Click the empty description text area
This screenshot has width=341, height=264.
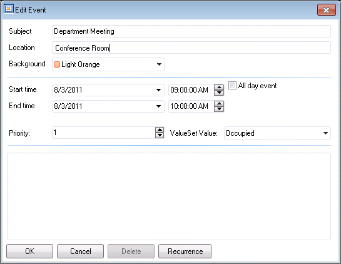point(169,196)
